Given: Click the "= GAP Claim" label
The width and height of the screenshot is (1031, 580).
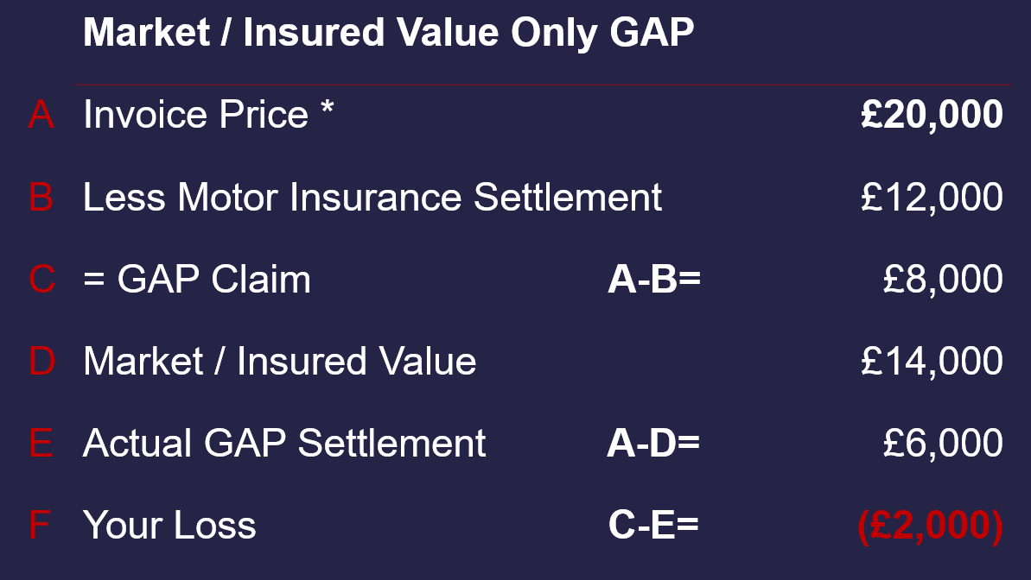Looking at the screenshot, I should coord(197,280).
